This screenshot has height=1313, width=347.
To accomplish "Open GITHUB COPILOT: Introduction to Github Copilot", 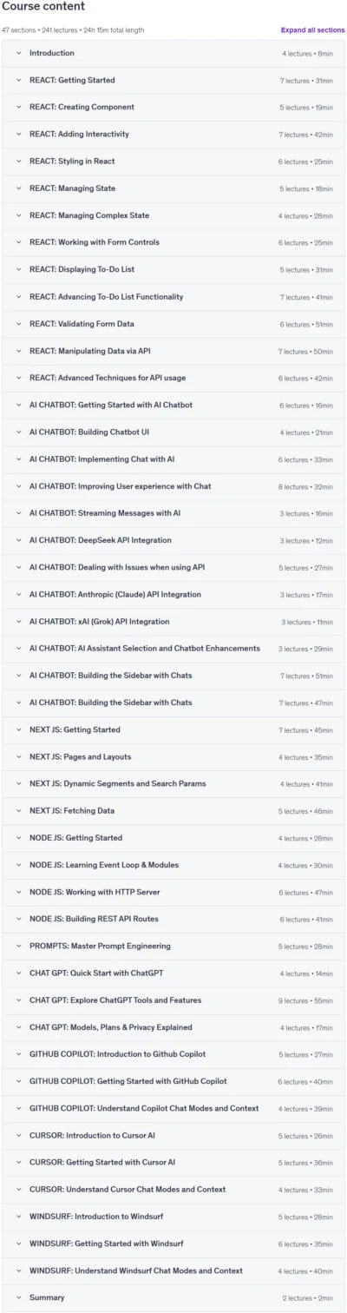I will click(x=173, y=1054).
